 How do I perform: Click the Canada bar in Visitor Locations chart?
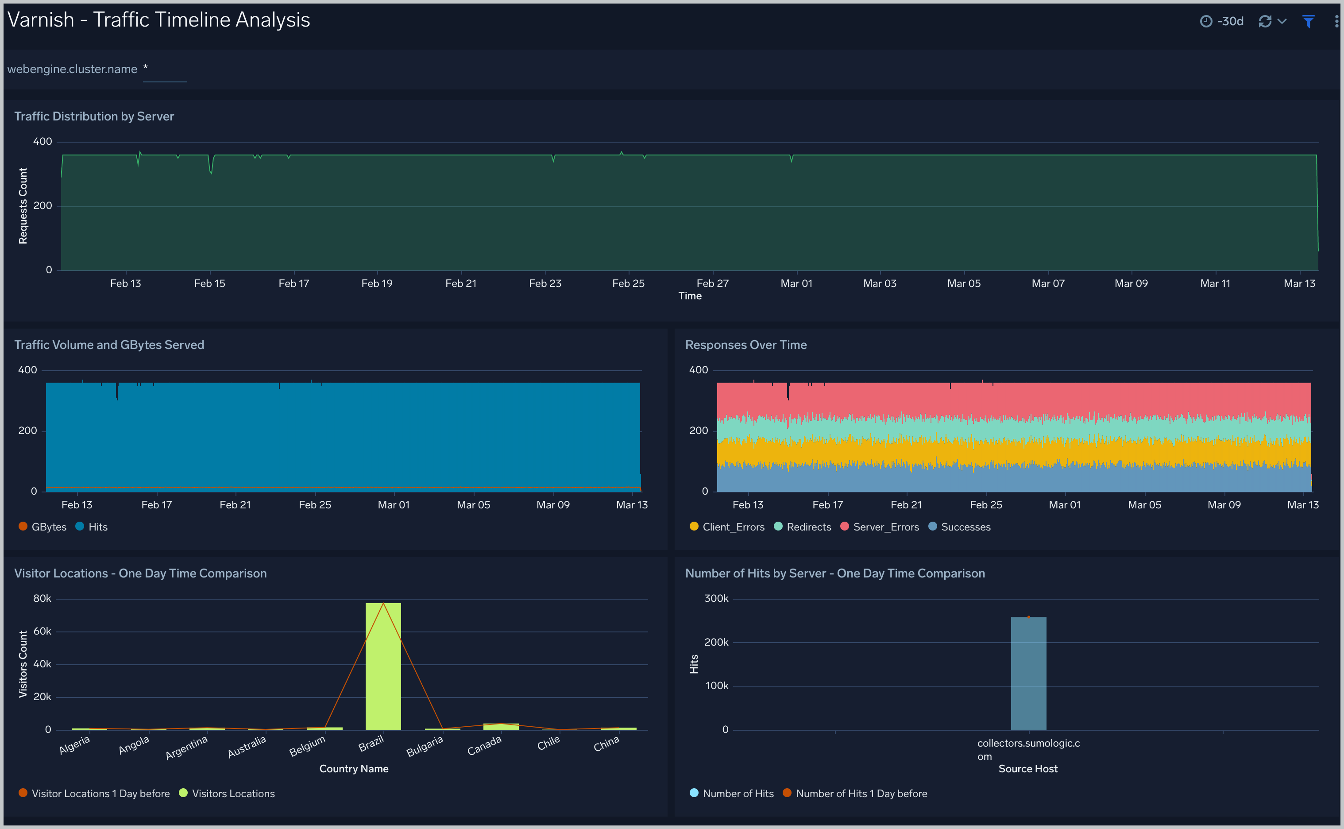501,726
